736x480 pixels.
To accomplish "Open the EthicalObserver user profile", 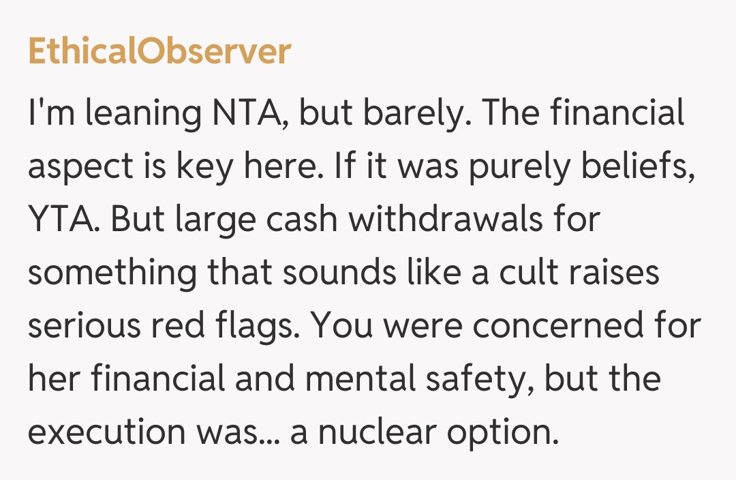I will [x=159, y=52].
